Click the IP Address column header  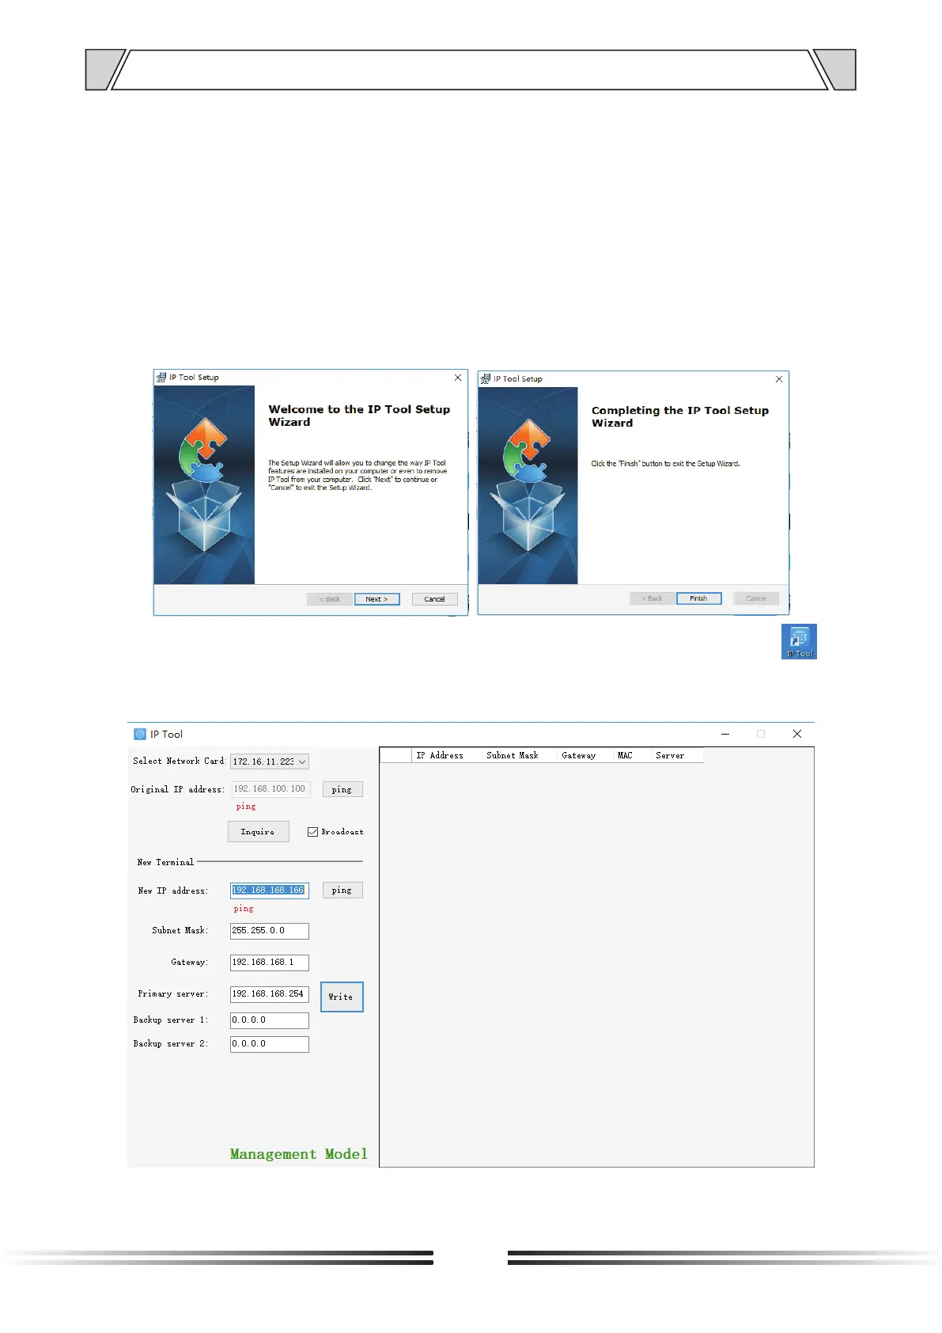pos(447,756)
